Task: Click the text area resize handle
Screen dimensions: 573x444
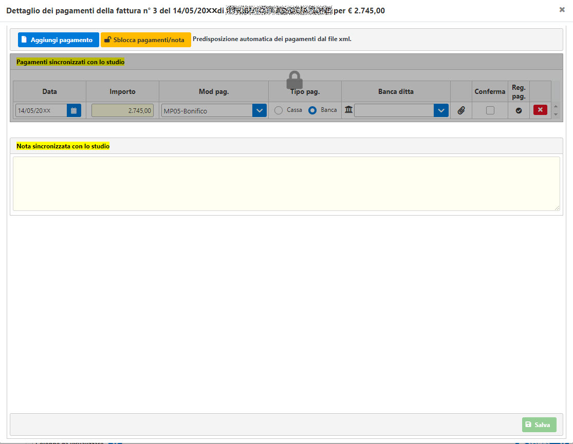Action: (x=557, y=208)
